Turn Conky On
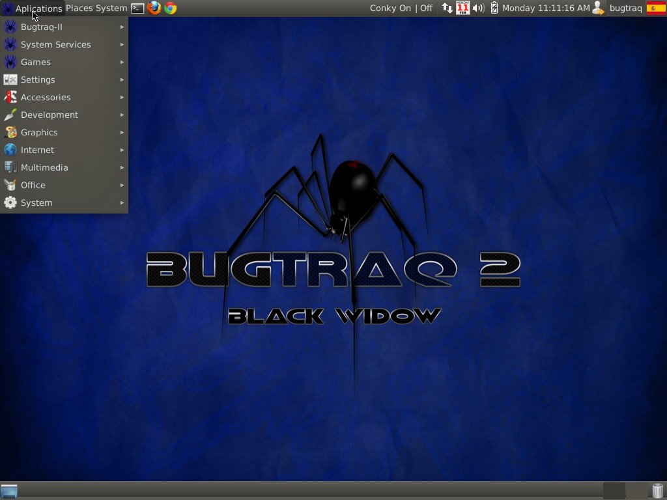 coord(390,8)
